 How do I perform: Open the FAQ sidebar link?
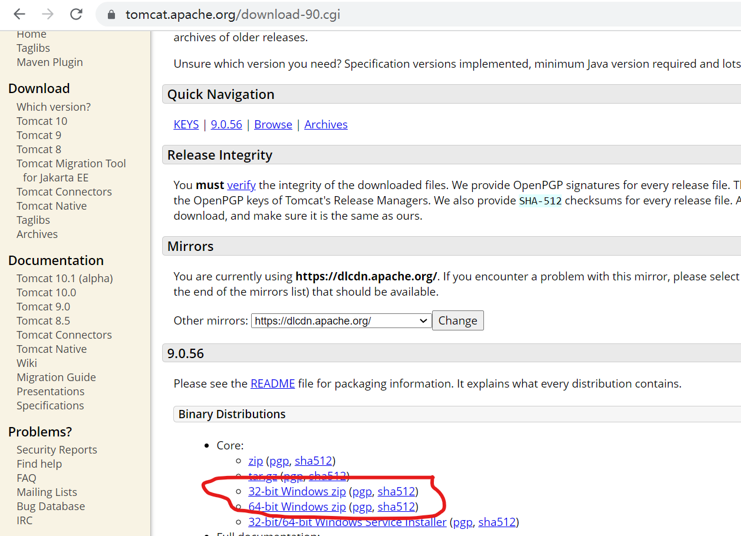[27, 478]
